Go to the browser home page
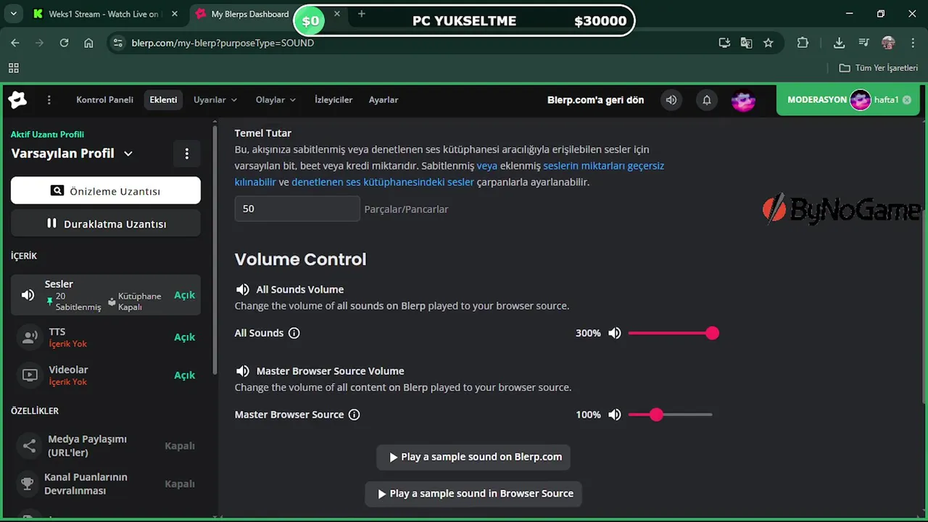Viewport: 928px width, 522px height. tap(88, 43)
